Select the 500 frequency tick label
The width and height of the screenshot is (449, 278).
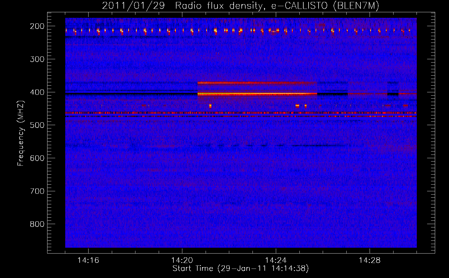[37, 125]
